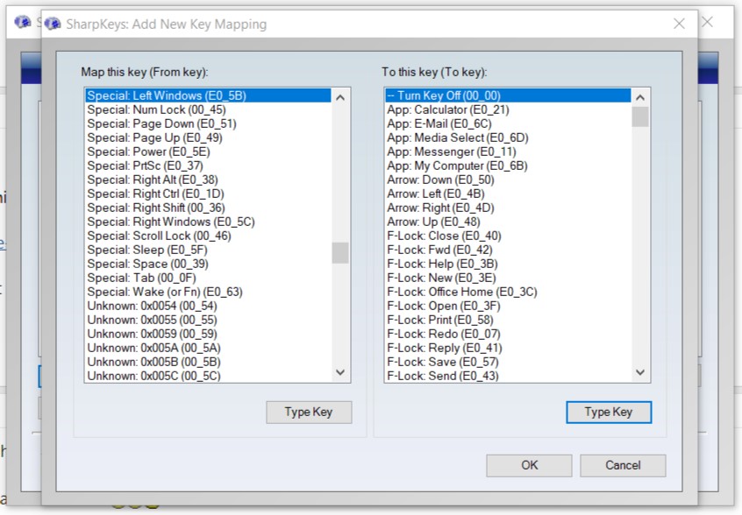Select Arrow: Left (E0_4B)
This screenshot has height=515, width=742.
coord(508,194)
